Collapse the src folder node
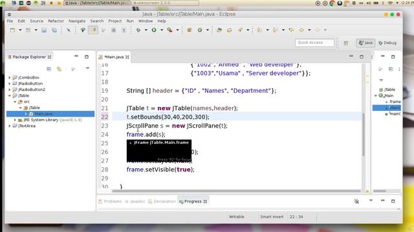Screen dimensions: 414x232 tap(15, 102)
